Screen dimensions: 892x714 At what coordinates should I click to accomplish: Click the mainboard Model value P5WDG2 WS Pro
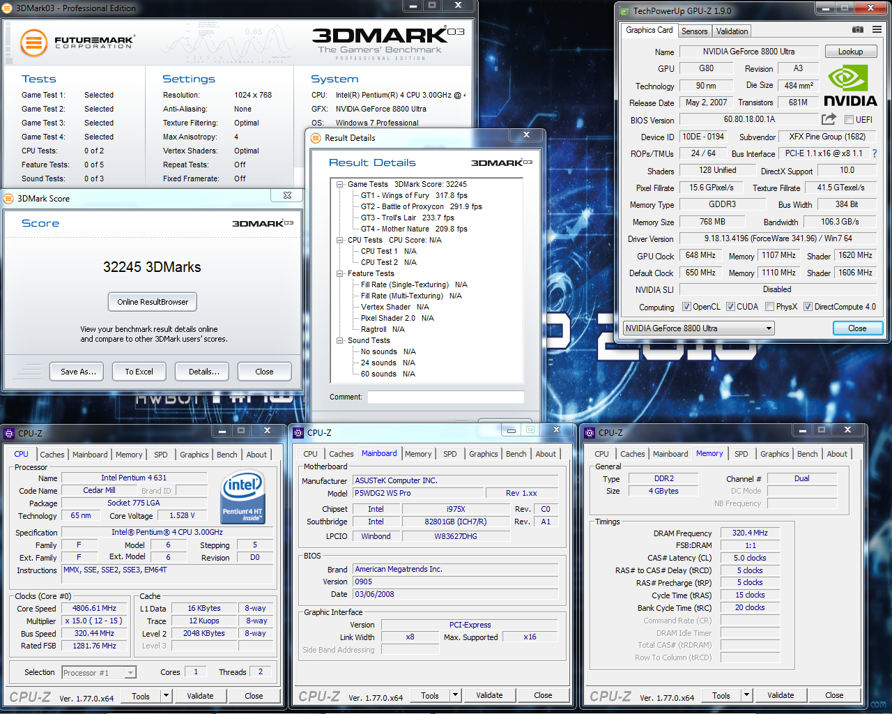click(x=420, y=493)
